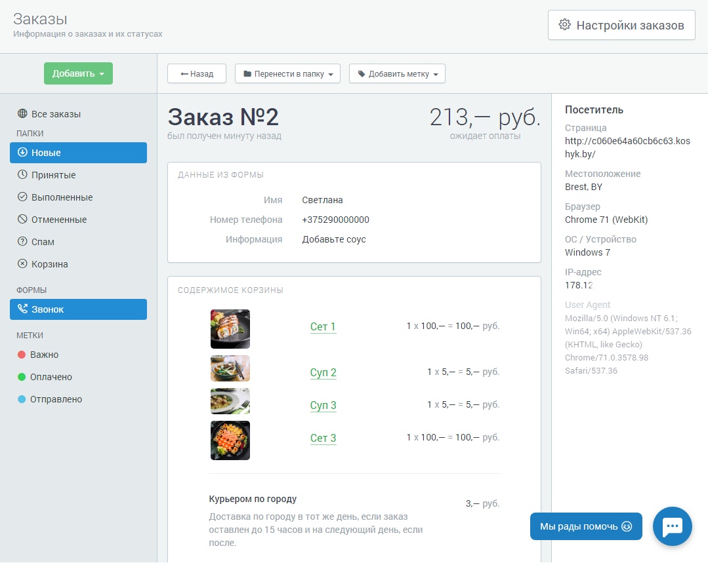Click the globe icon beside Все заказы
Viewport: 708px width, 565px height.
click(22, 114)
